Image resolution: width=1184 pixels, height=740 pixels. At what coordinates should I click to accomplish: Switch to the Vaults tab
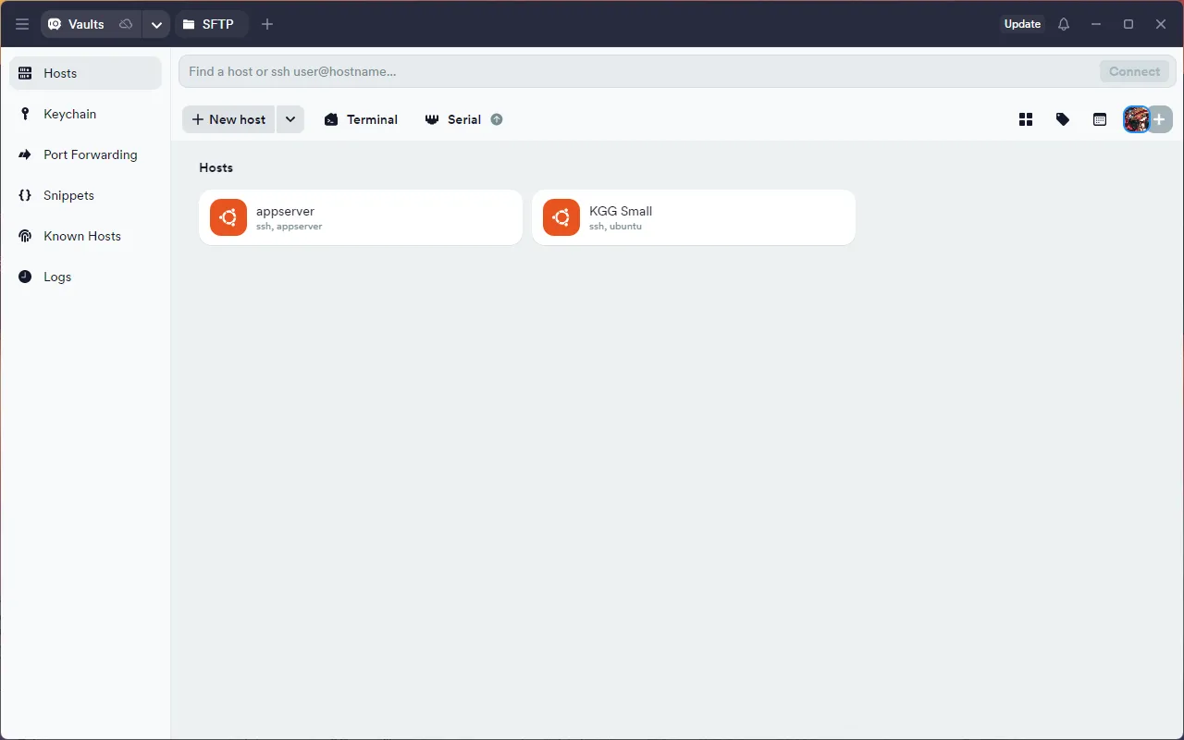(x=78, y=24)
